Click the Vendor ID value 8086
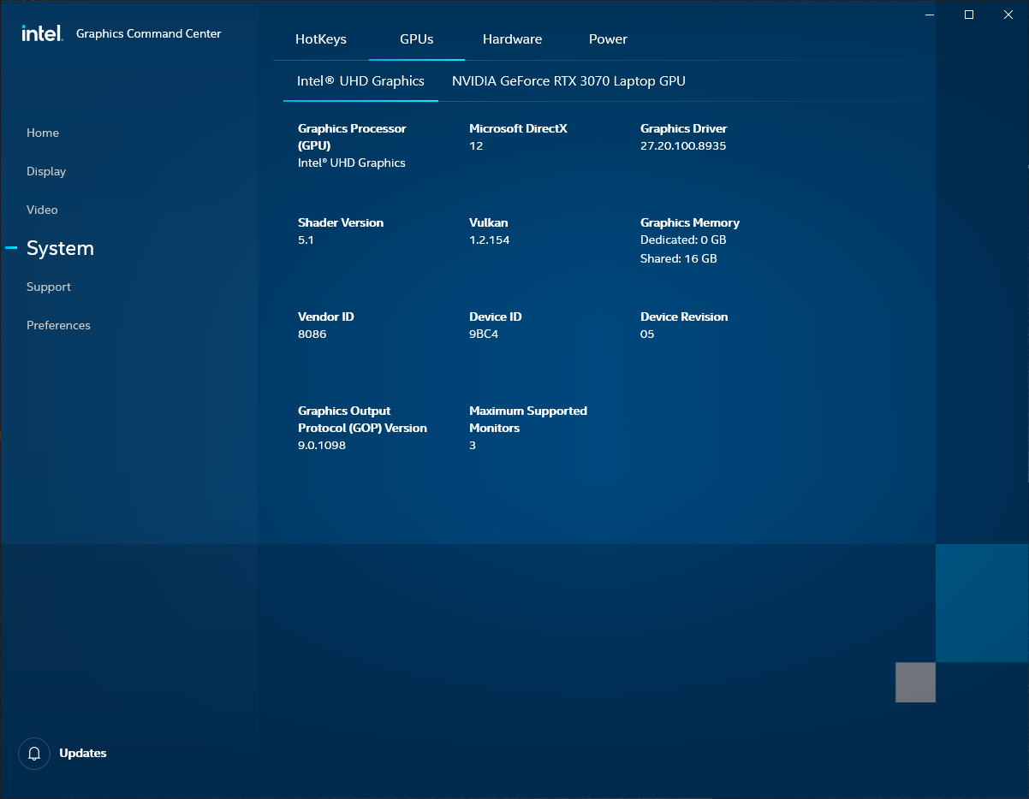The width and height of the screenshot is (1029, 799). pyautogui.click(x=312, y=334)
